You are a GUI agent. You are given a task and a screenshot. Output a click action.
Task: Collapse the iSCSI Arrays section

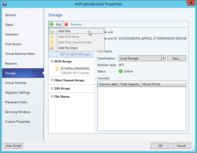coord(52,61)
